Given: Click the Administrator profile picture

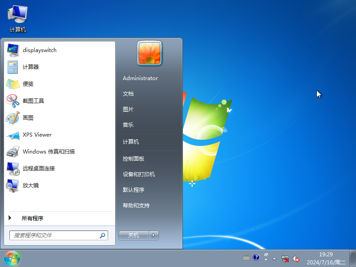Looking at the screenshot, I should [149, 53].
